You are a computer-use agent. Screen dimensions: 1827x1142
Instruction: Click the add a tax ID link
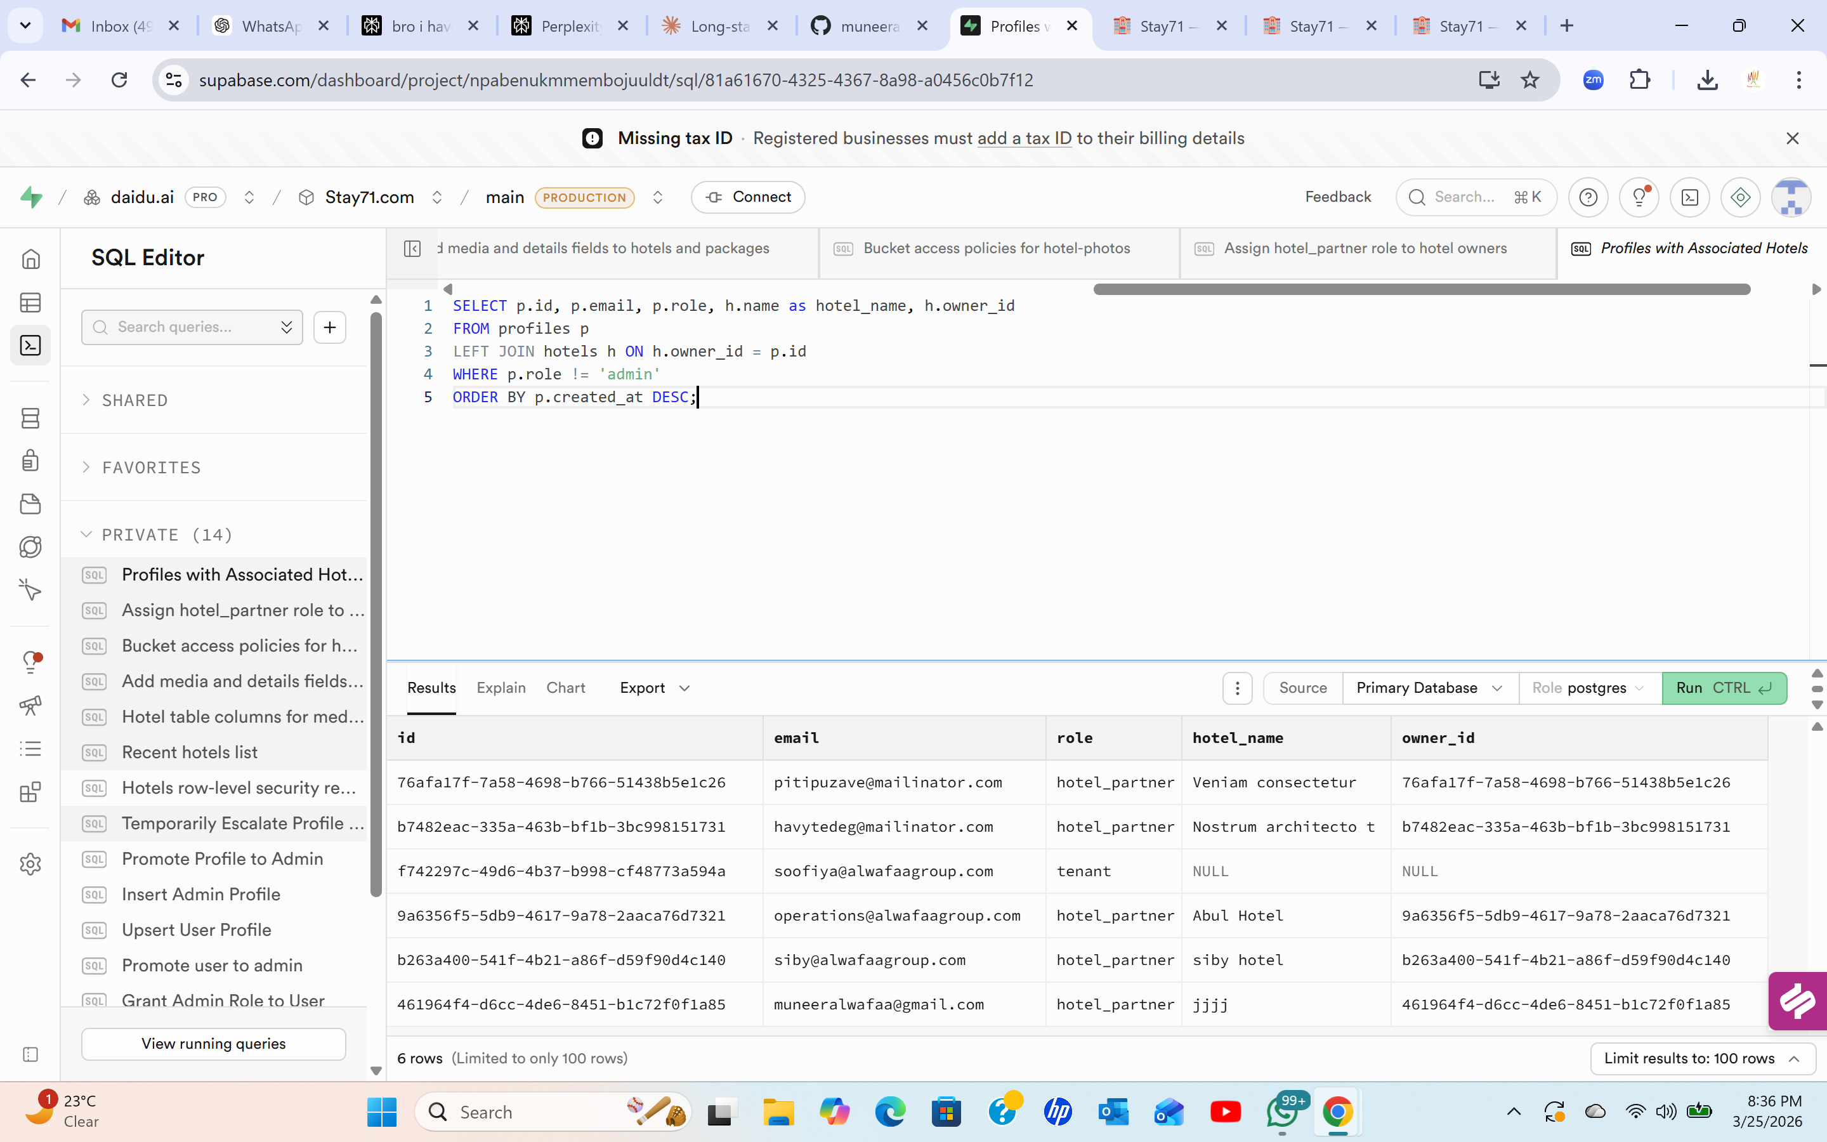(x=1024, y=138)
